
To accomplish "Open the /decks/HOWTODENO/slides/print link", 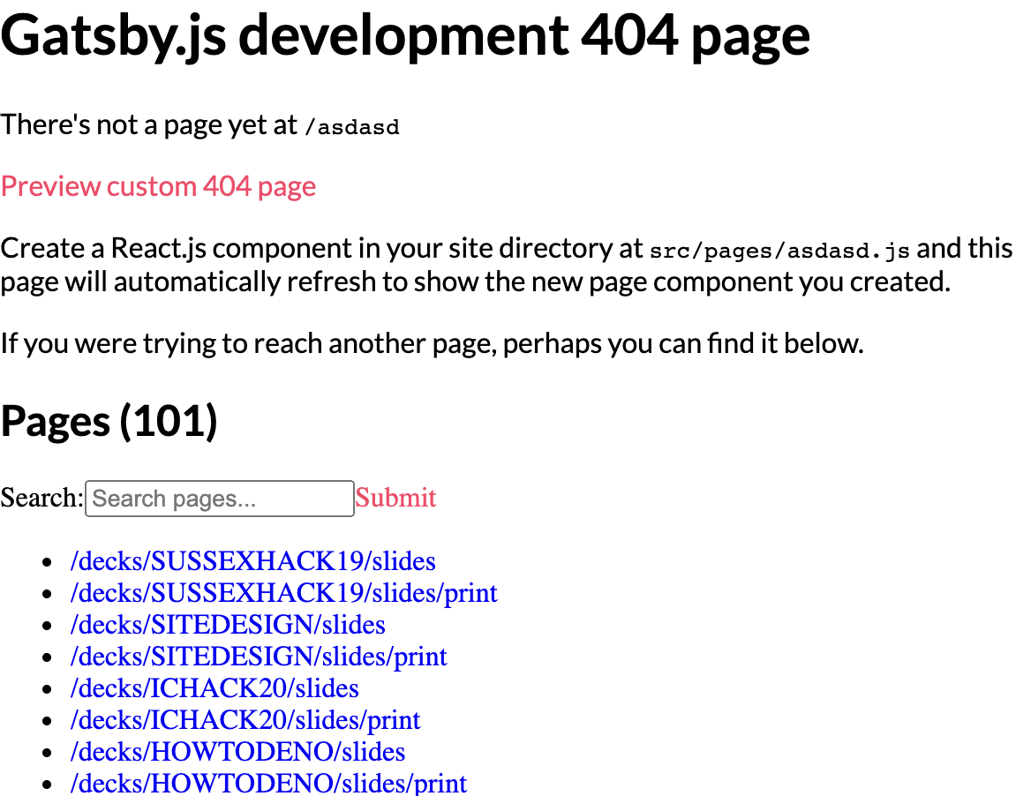I will tap(268, 784).
